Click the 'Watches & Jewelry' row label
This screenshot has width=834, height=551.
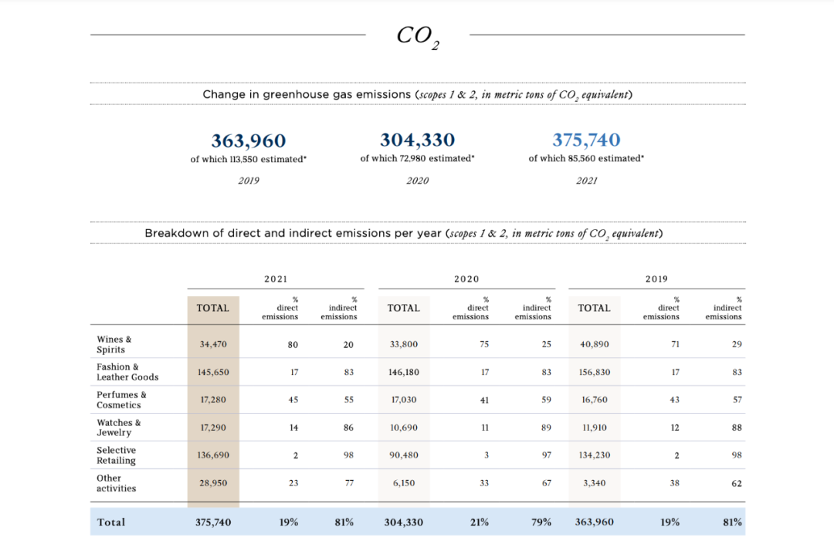point(119,428)
